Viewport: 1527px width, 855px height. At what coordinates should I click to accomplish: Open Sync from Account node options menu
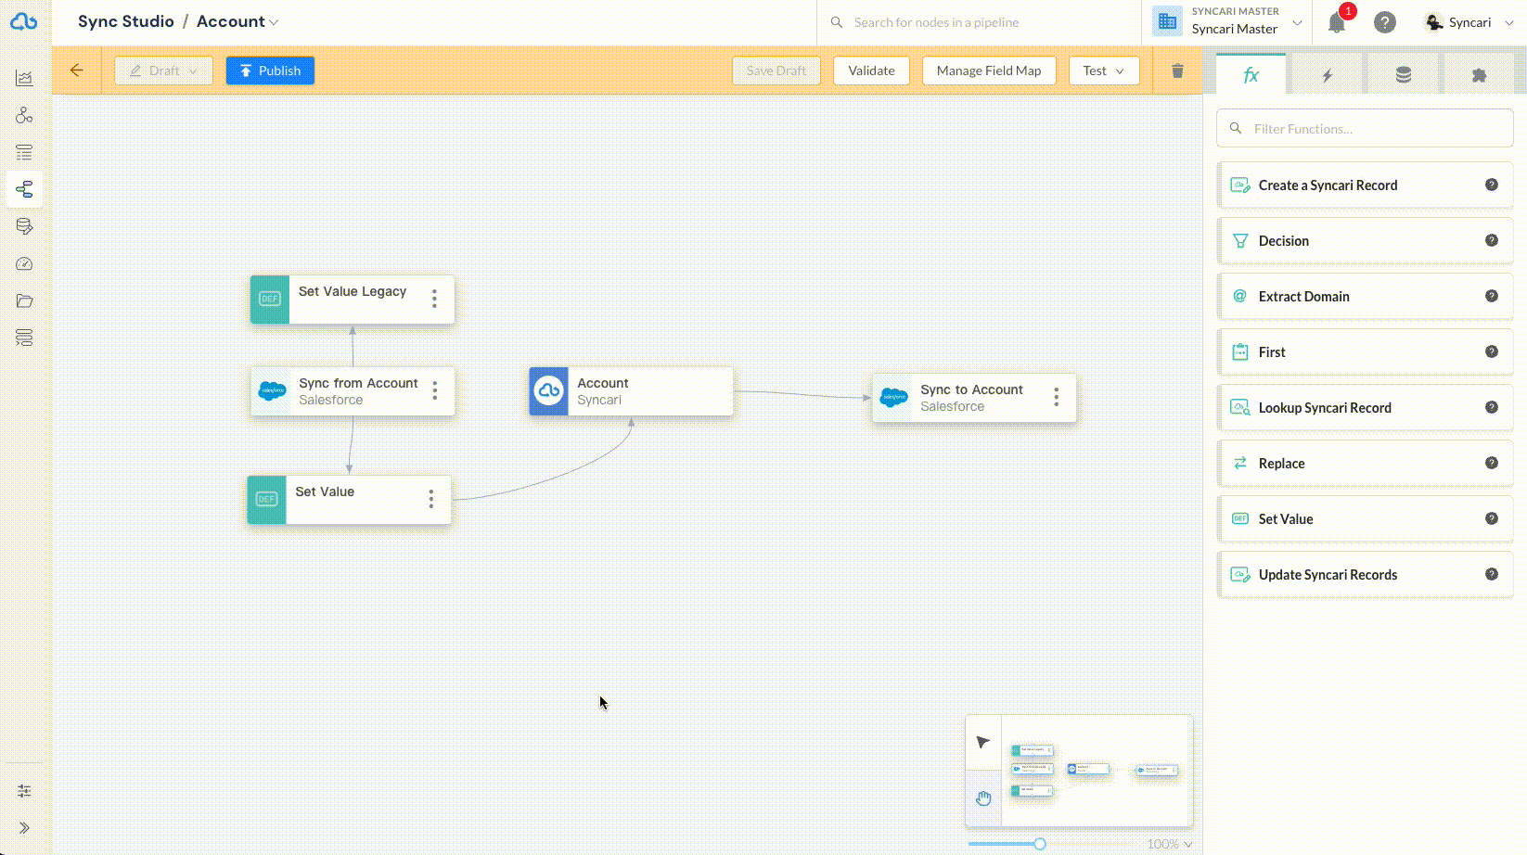click(x=435, y=390)
